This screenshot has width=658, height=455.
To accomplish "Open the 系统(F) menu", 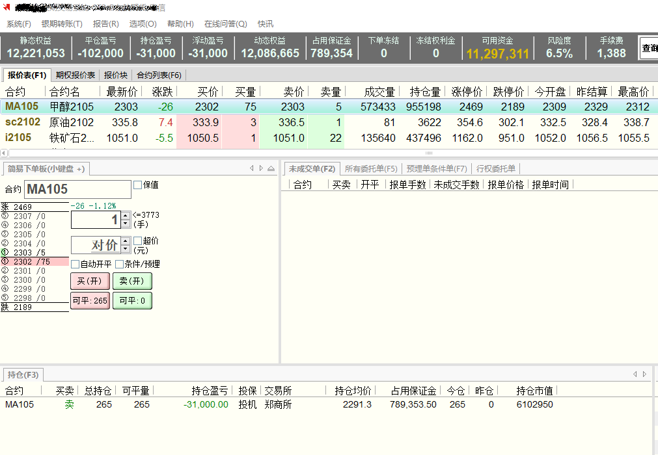I will point(18,24).
